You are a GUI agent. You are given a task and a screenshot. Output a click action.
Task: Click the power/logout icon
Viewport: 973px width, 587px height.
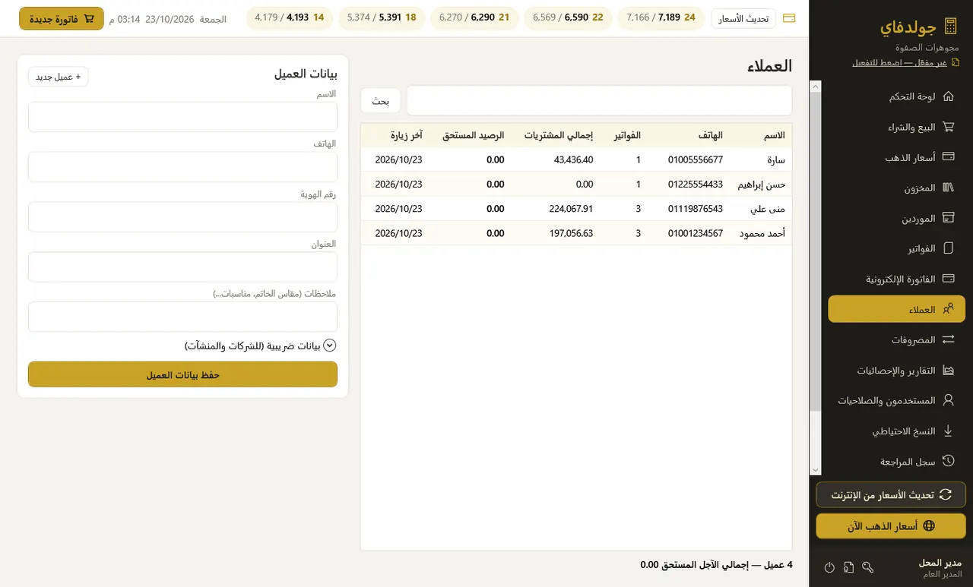(829, 567)
